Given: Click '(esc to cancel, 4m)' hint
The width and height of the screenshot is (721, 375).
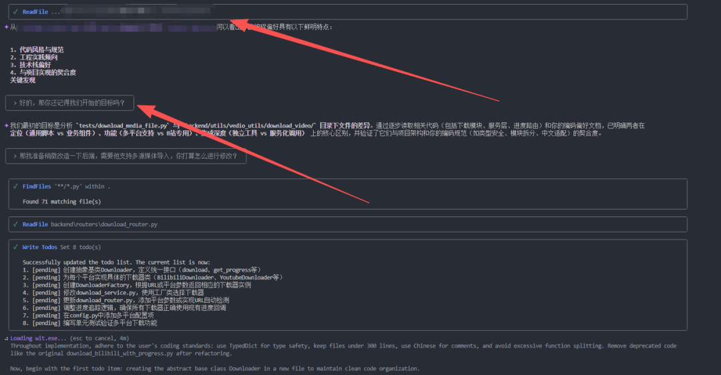Looking at the screenshot, I should [x=99, y=338].
